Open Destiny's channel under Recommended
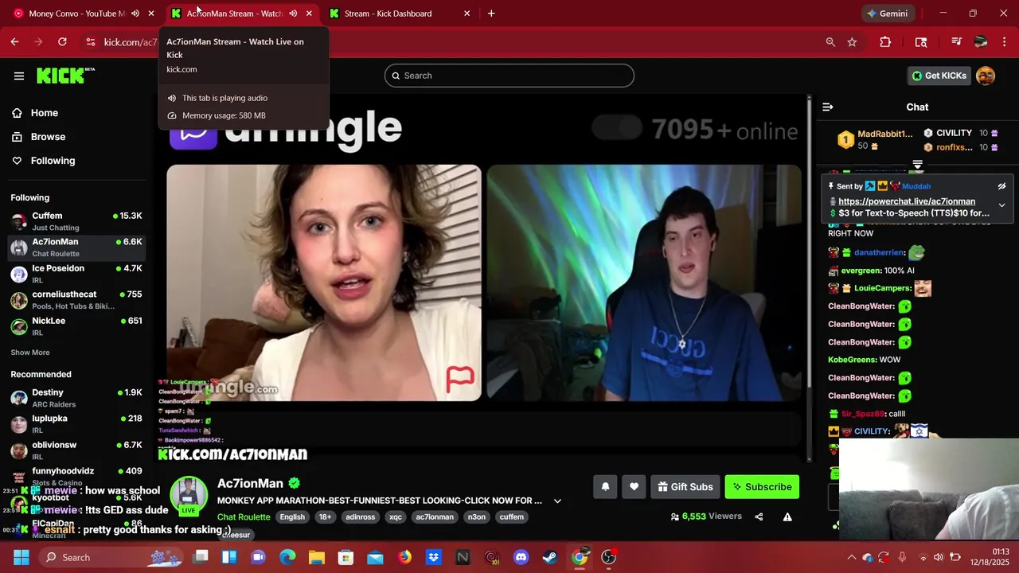Screen dimensions: 1019x573 point(77,397)
